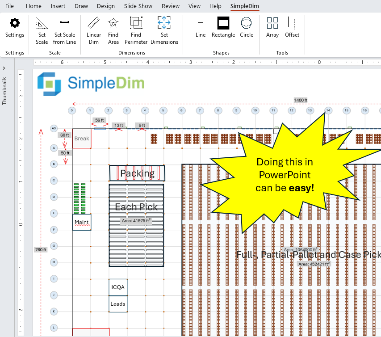Click grid row marker A0
Image resolution: width=381 pixels, height=337 pixels.
[54, 128]
